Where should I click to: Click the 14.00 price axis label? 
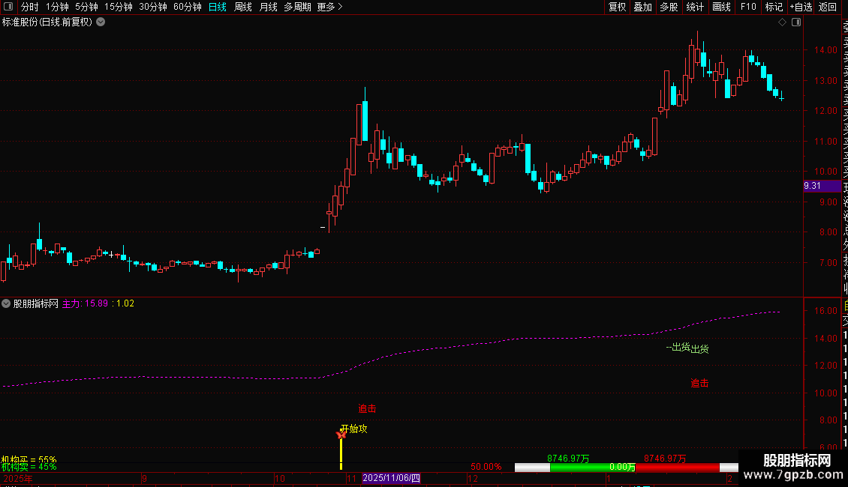(825, 49)
